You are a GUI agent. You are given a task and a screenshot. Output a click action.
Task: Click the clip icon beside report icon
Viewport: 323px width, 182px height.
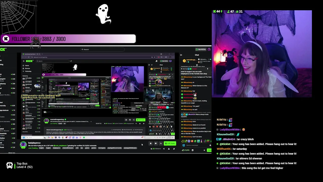tap(174, 149)
